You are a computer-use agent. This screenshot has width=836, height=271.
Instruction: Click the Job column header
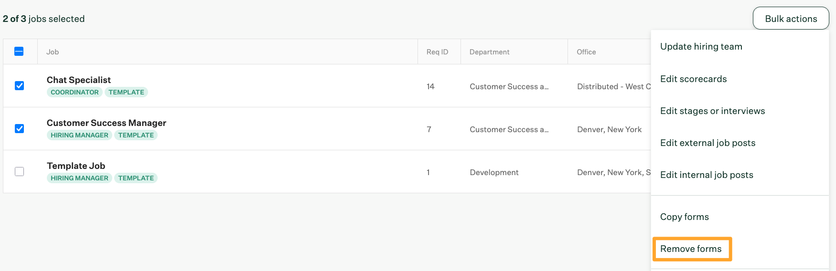[53, 52]
